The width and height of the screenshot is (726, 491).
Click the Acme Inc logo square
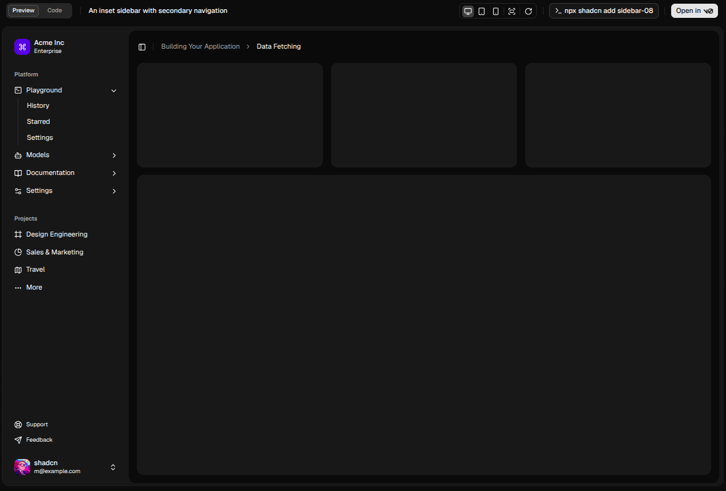click(22, 47)
